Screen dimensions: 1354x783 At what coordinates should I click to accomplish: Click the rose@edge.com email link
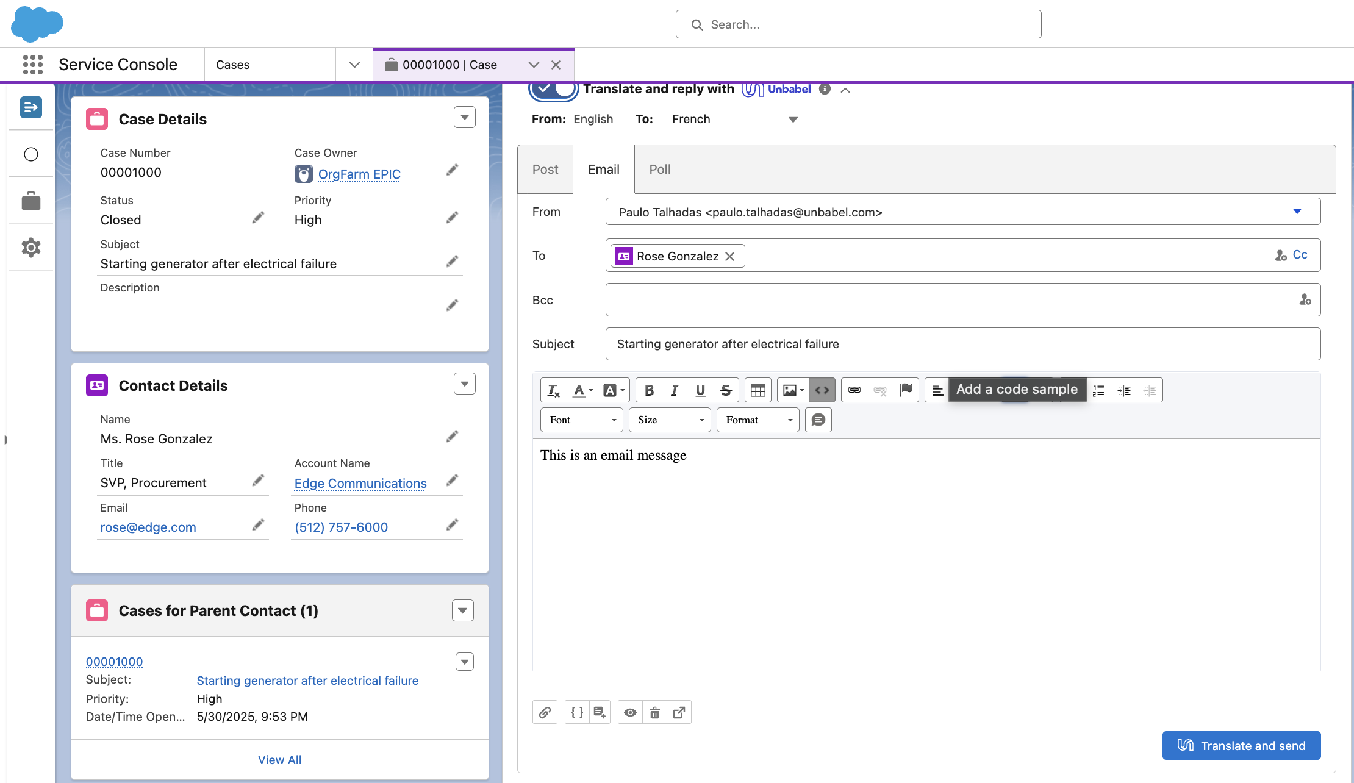coord(148,527)
